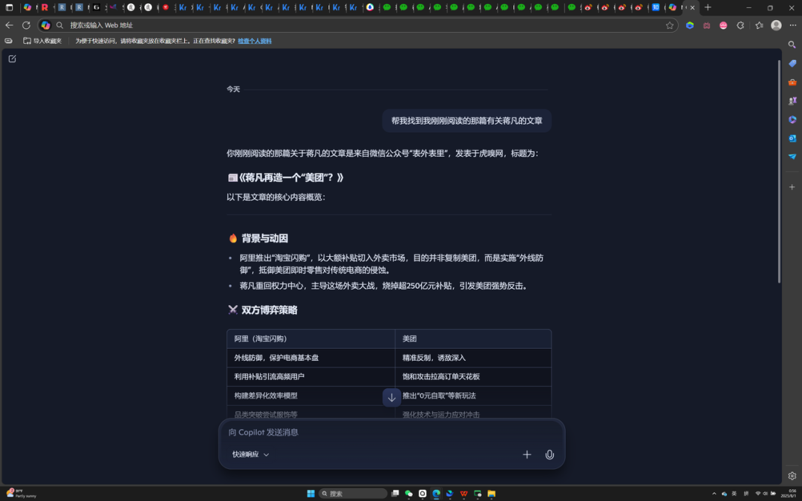Open the browser Extensions icon
The height and width of the screenshot is (501, 802).
740,24
